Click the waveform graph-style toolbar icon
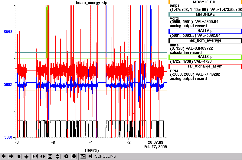The height and width of the screenshot is (160, 242). [x=83, y=156]
